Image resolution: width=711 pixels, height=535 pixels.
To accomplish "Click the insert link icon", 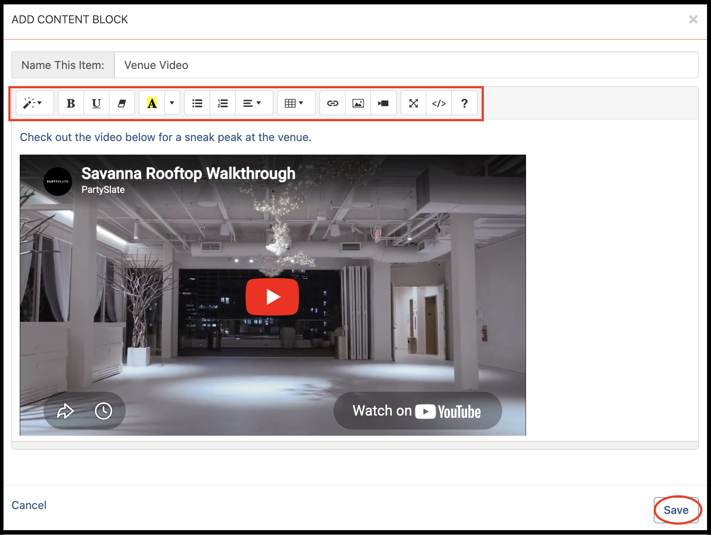I will coord(333,103).
